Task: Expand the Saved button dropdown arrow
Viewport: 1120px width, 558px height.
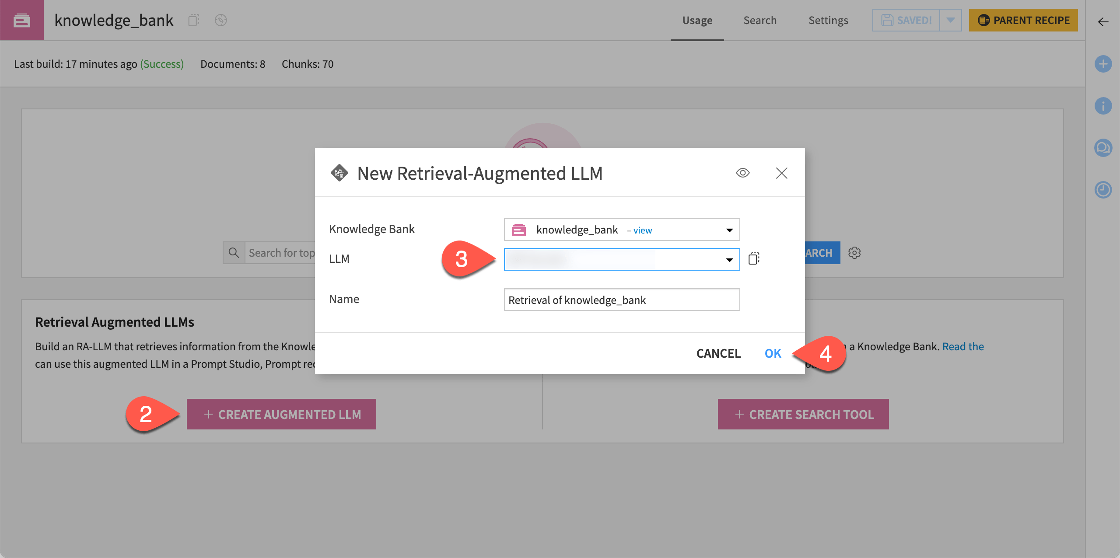Action: click(x=950, y=20)
